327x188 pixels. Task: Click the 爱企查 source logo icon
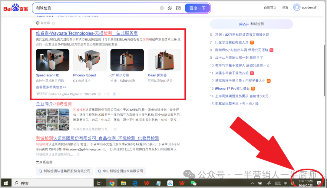[x=38, y=23]
